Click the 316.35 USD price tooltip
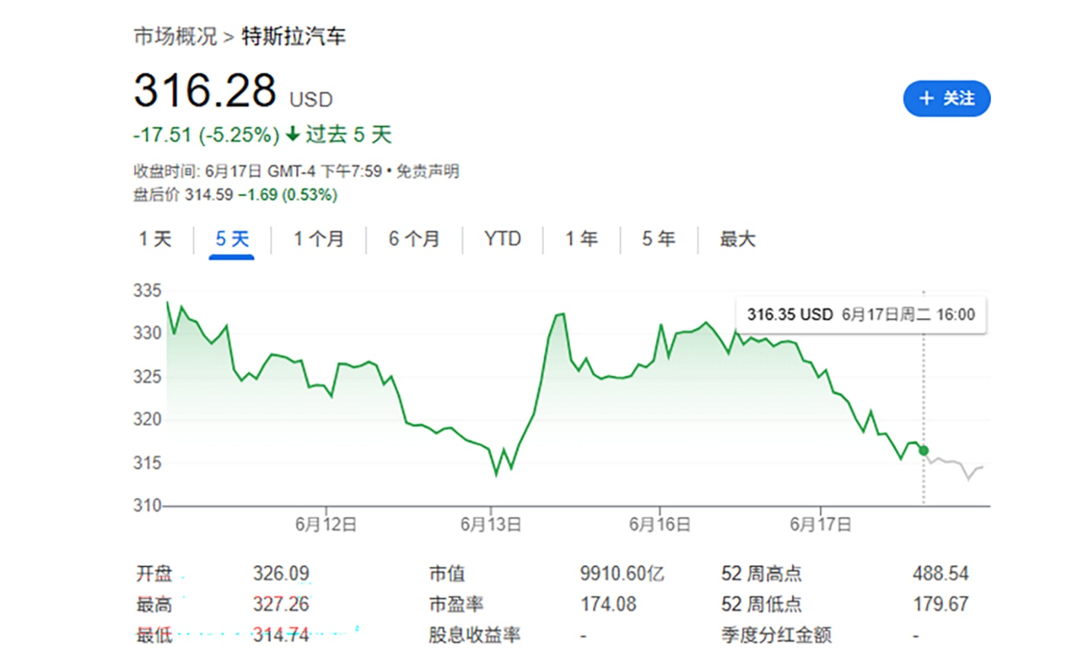 pos(860,315)
